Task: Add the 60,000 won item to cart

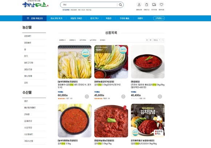Action: point(87,97)
